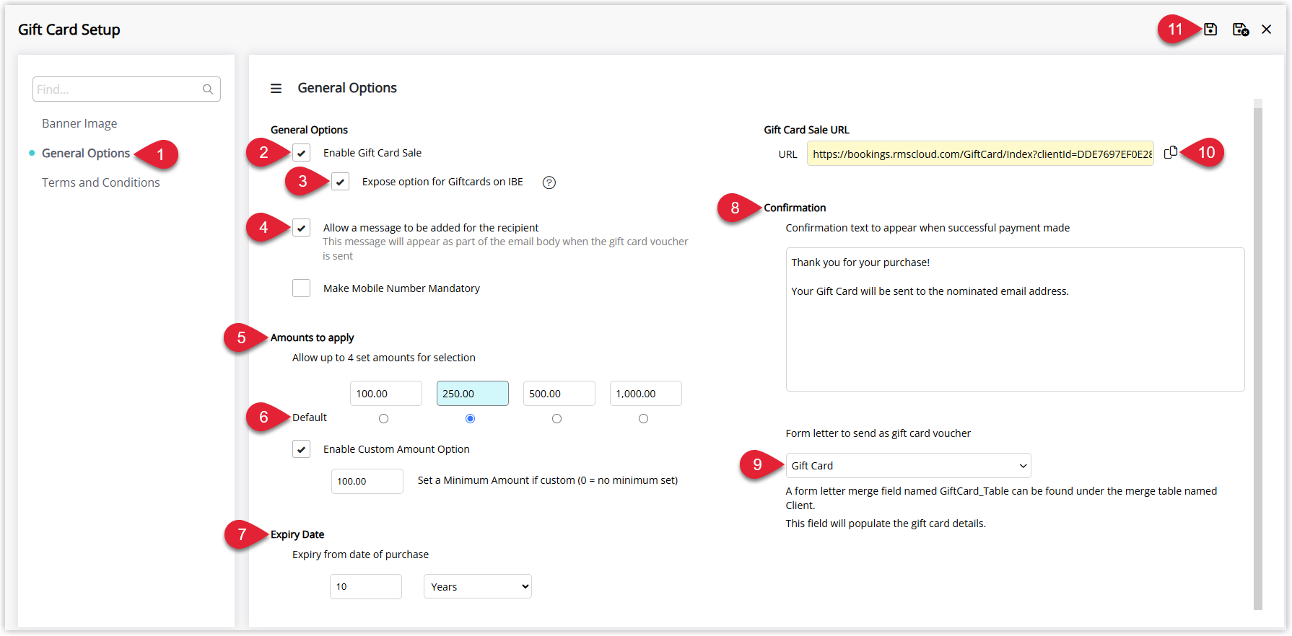The height and width of the screenshot is (636, 1292).
Task: Open the Years expiry unit dropdown
Action: tap(478, 587)
